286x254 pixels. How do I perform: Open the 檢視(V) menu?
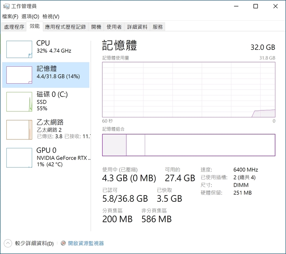click(x=51, y=16)
